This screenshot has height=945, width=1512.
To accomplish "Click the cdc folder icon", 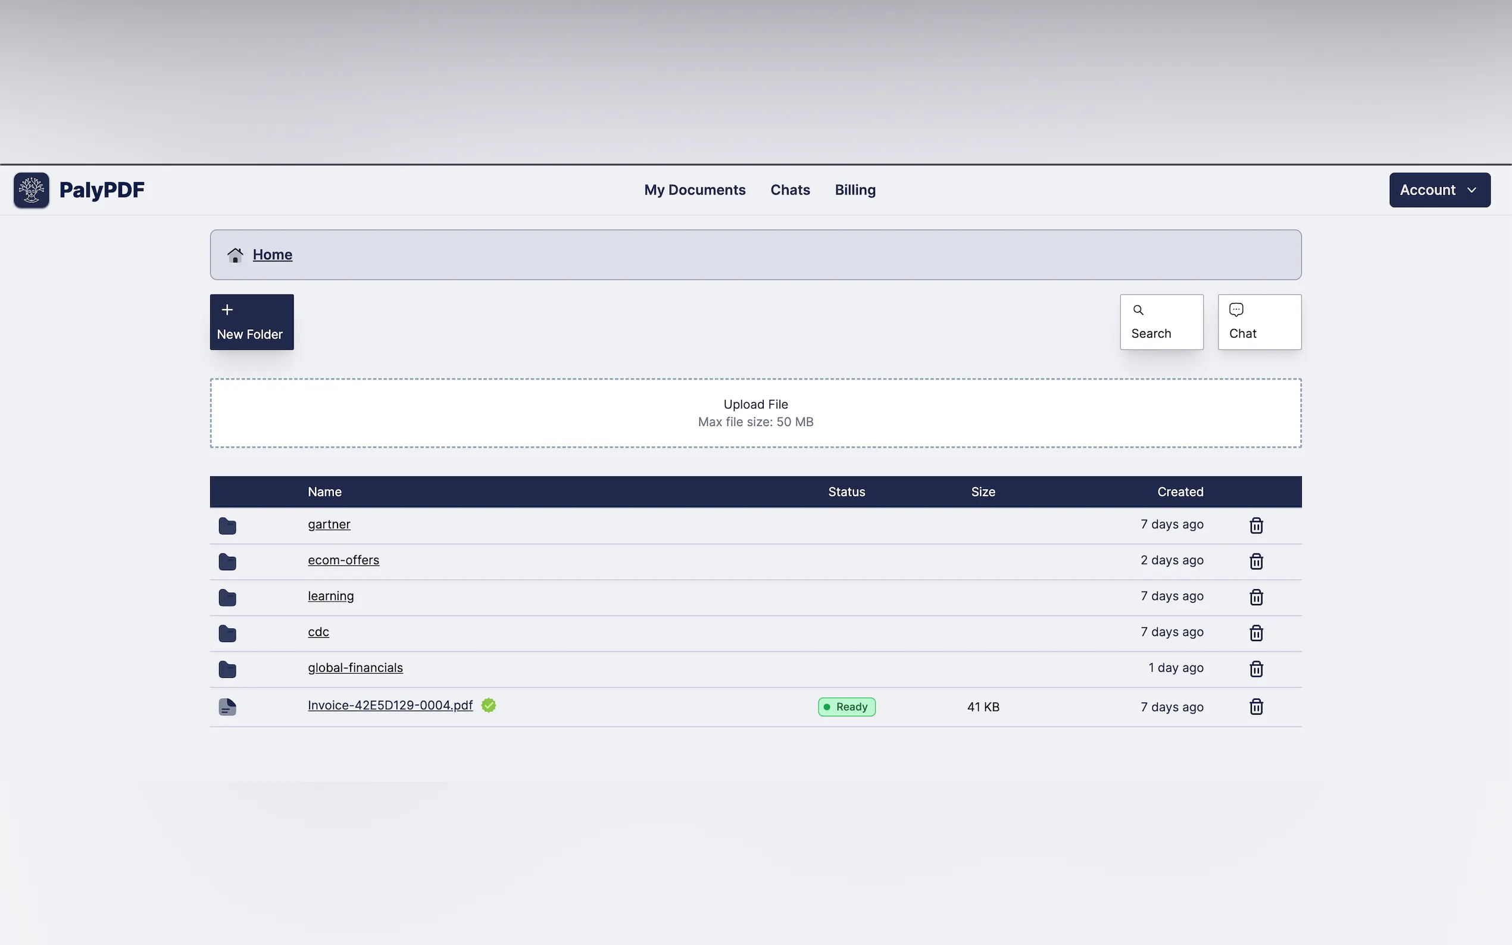I will (227, 633).
